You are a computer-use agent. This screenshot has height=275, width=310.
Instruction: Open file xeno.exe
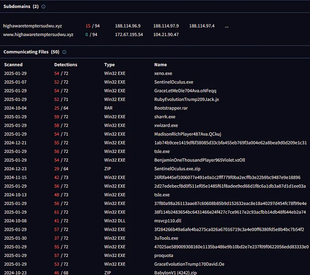pyautogui.click(x=163, y=73)
